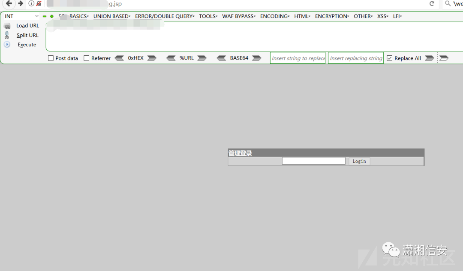This screenshot has height=271, width=463.
Task: Click the BASE64 label
Action: [x=239, y=58]
